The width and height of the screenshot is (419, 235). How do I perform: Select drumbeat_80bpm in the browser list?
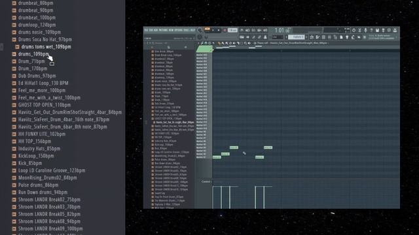tap(35, 3)
